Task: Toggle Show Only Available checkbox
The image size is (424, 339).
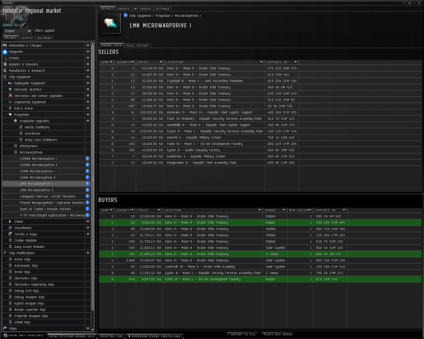Action: coord(5,335)
